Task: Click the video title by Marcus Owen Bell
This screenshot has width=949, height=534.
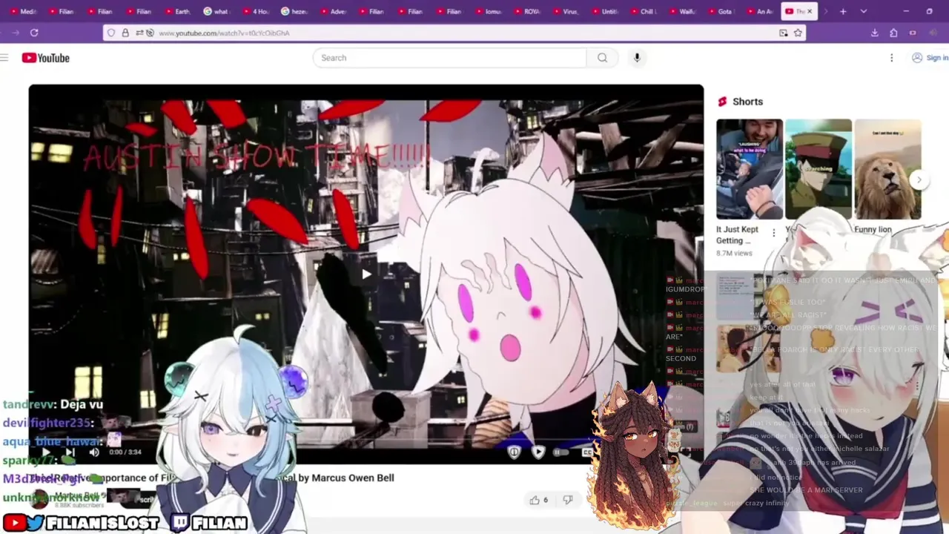Action: [x=211, y=478]
